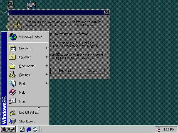Viewport: 178px width, 133px height.
Task: Expand the Find submenu arrow
Action: click(x=47, y=83)
